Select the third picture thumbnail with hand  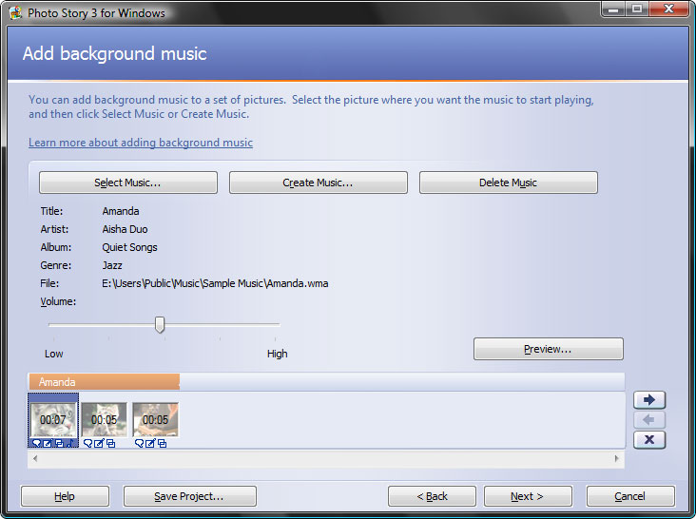(x=155, y=419)
